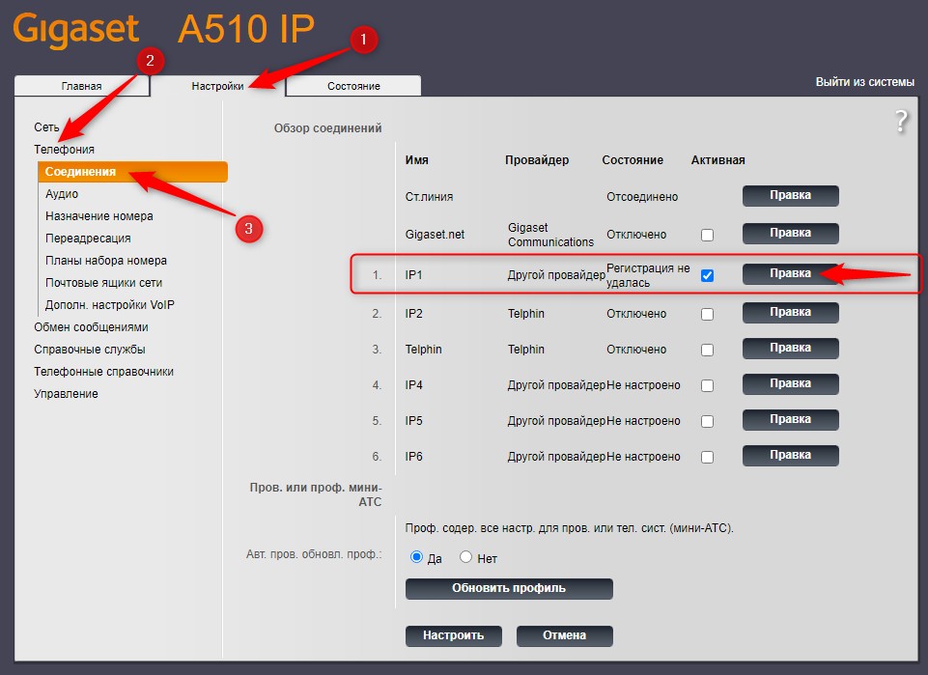Click the Настроить button
The width and height of the screenshot is (928, 675).
(453, 636)
